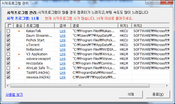175x104 pixels.
Task: Uncheck the PicPick Start checkbox
Action: [8, 40]
